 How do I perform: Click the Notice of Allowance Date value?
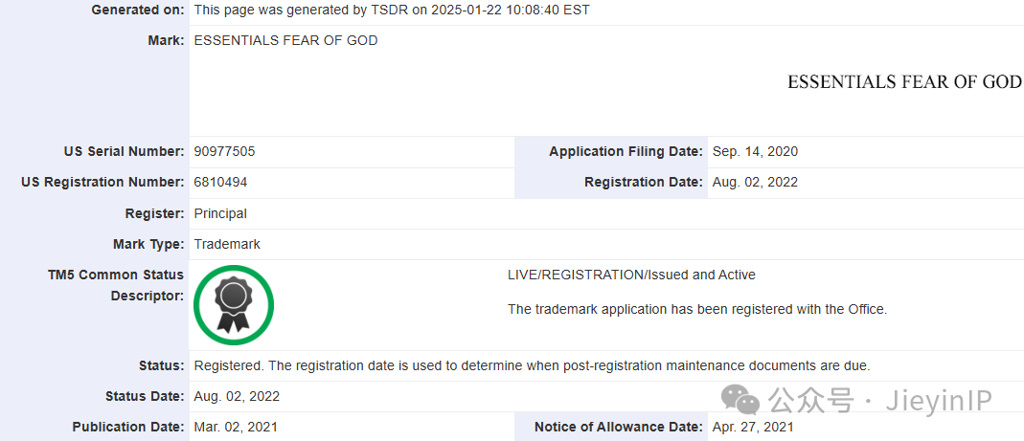753,427
